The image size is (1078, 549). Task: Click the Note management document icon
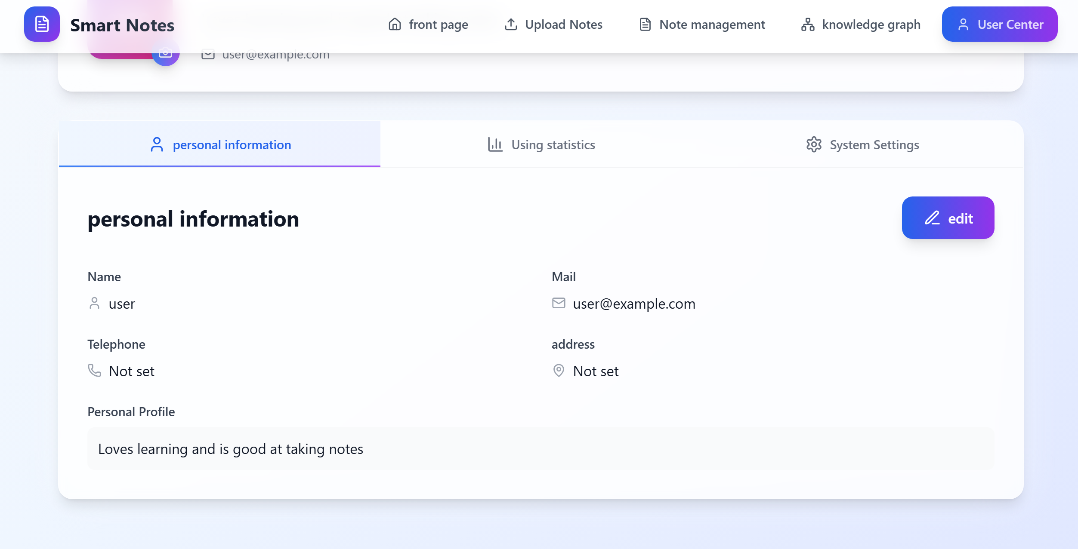[645, 25]
